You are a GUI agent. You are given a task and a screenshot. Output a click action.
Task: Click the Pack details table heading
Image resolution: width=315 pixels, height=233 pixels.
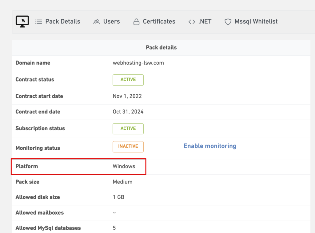pyautogui.click(x=161, y=48)
